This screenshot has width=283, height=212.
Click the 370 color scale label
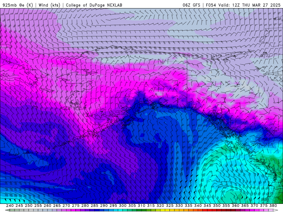(x=254, y=206)
